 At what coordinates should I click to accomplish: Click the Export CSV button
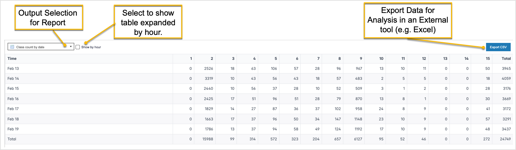pos(498,47)
